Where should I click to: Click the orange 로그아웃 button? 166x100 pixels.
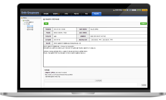[145, 10]
